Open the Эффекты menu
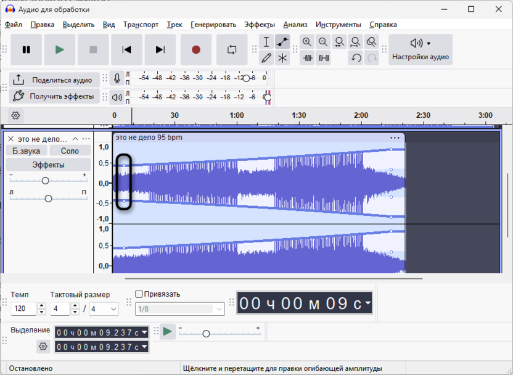Image resolution: width=513 pixels, height=375 pixels. pyautogui.click(x=259, y=25)
